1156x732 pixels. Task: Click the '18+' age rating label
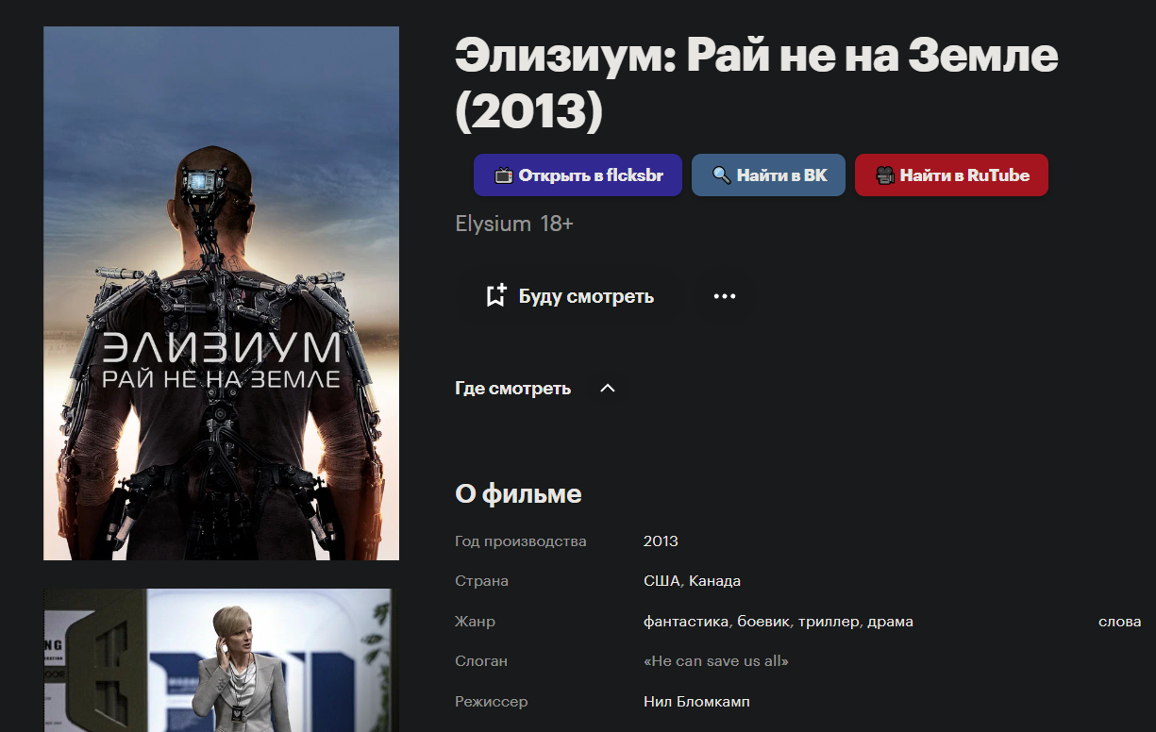(x=557, y=225)
